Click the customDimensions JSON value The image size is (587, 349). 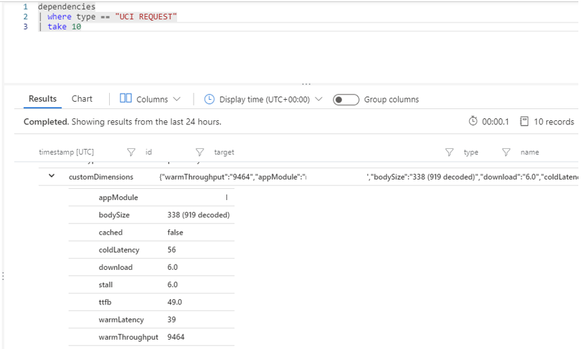(x=369, y=177)
